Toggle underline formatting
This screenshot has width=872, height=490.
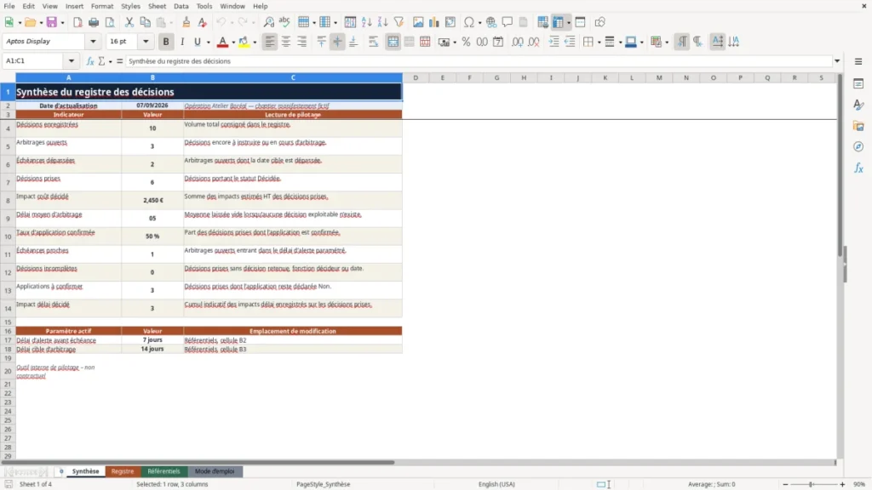pos(197,42)
